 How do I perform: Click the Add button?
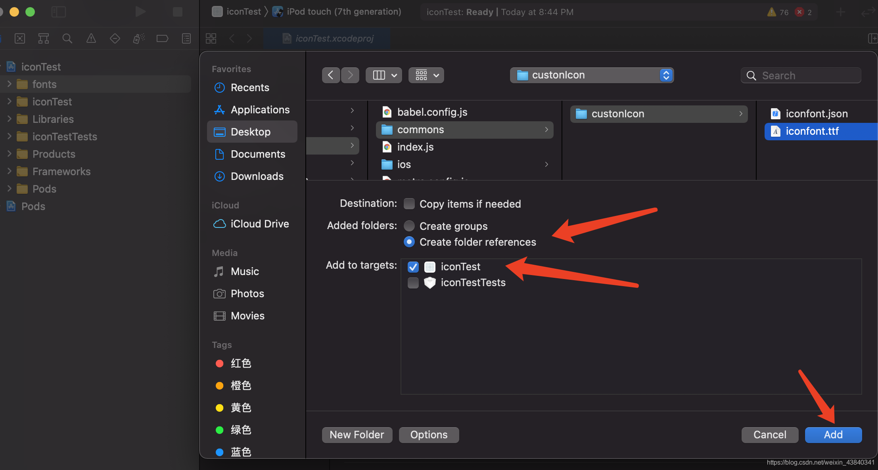[833, 435]
